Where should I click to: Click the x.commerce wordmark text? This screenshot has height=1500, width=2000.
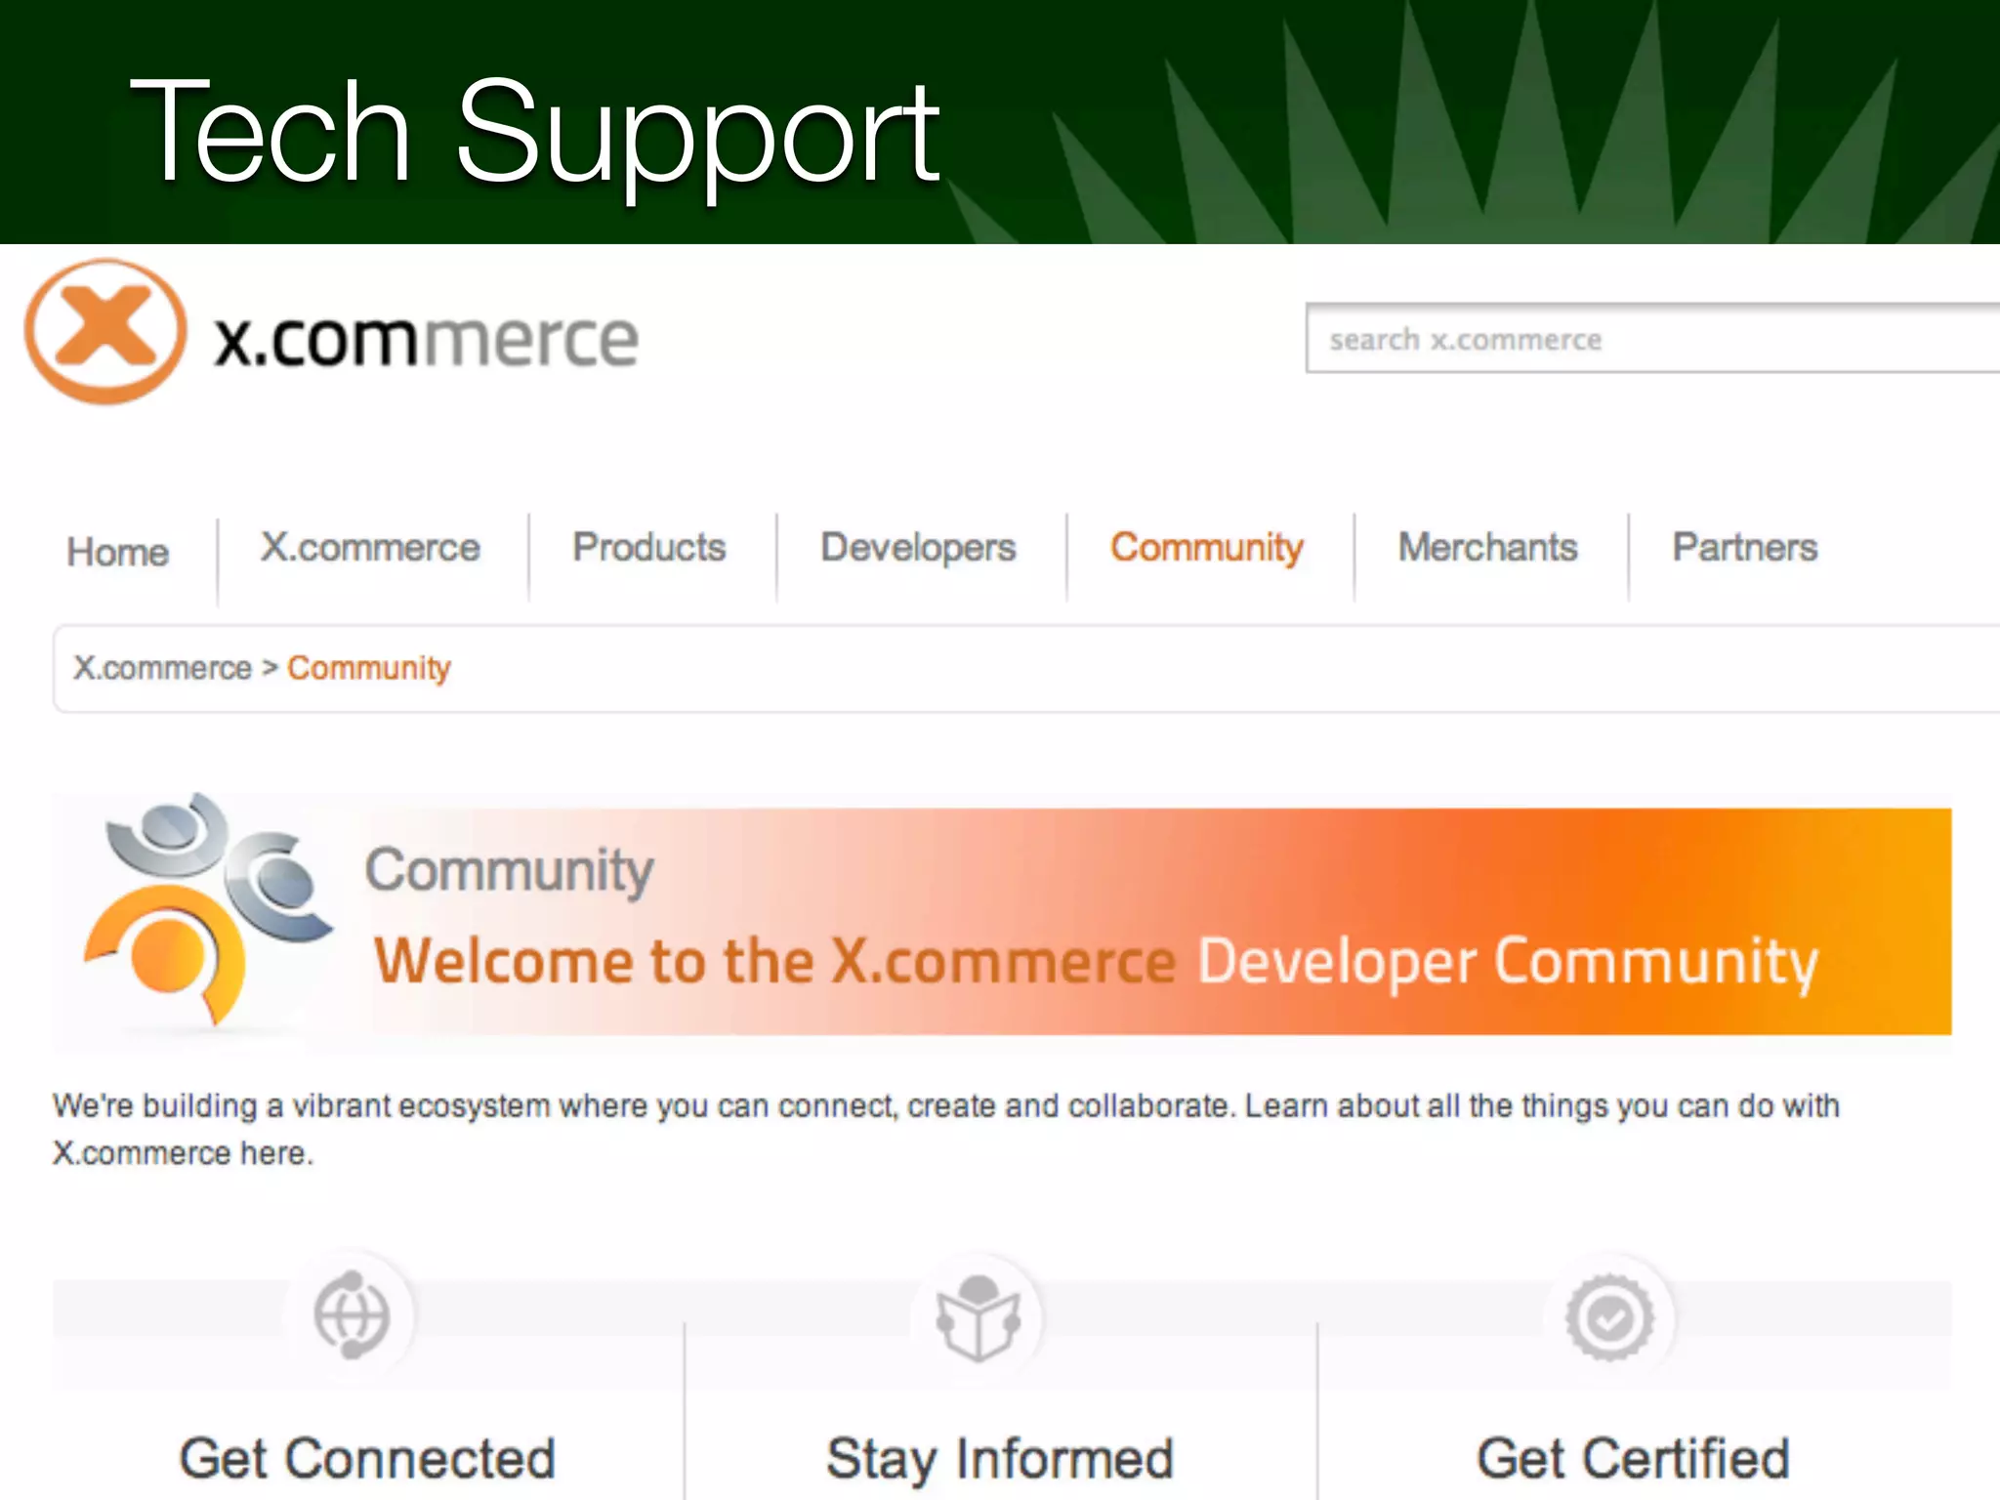point(426,341)
